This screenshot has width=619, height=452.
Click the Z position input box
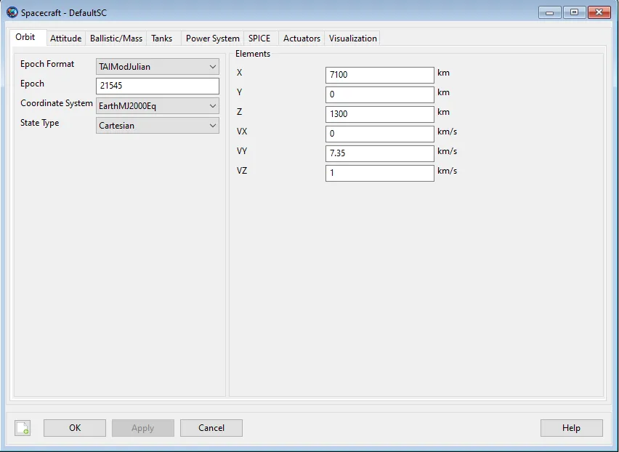(x=379, y=114)
